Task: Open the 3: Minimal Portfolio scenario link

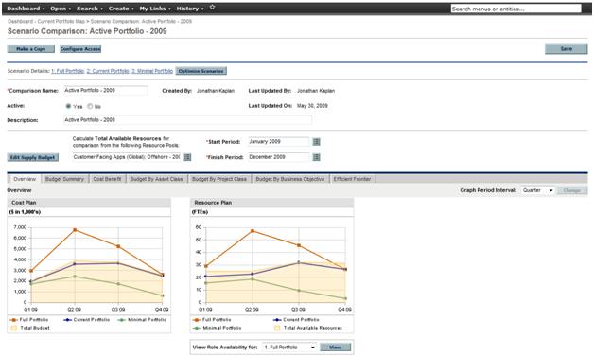Action: pyautogui.click(x=152, y=71)
